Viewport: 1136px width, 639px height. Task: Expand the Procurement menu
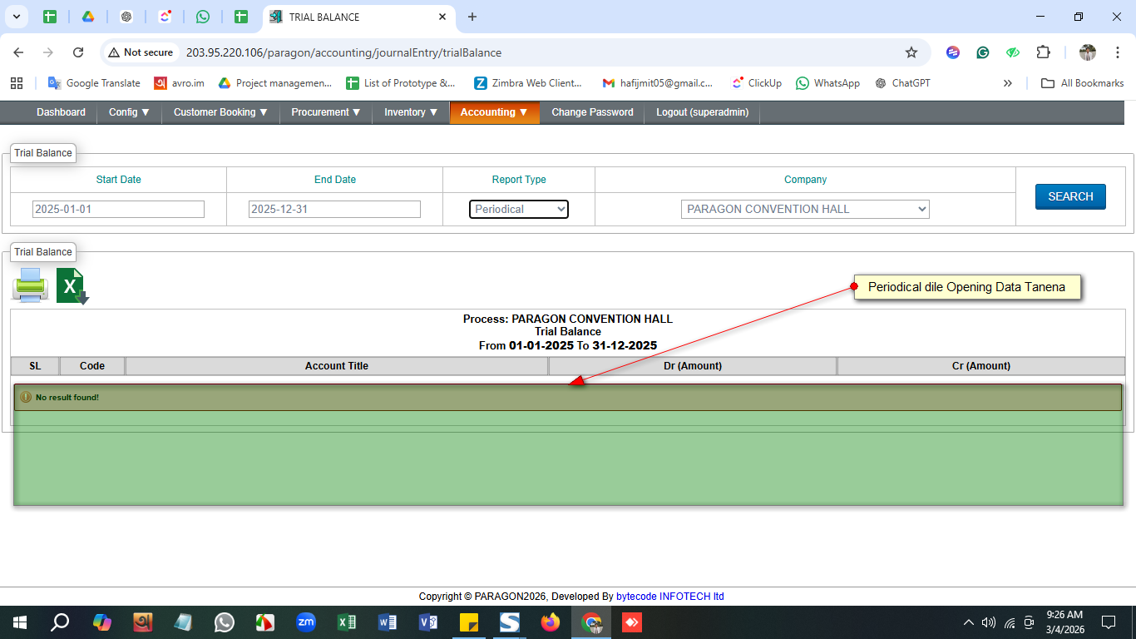[x=326, y=112]
